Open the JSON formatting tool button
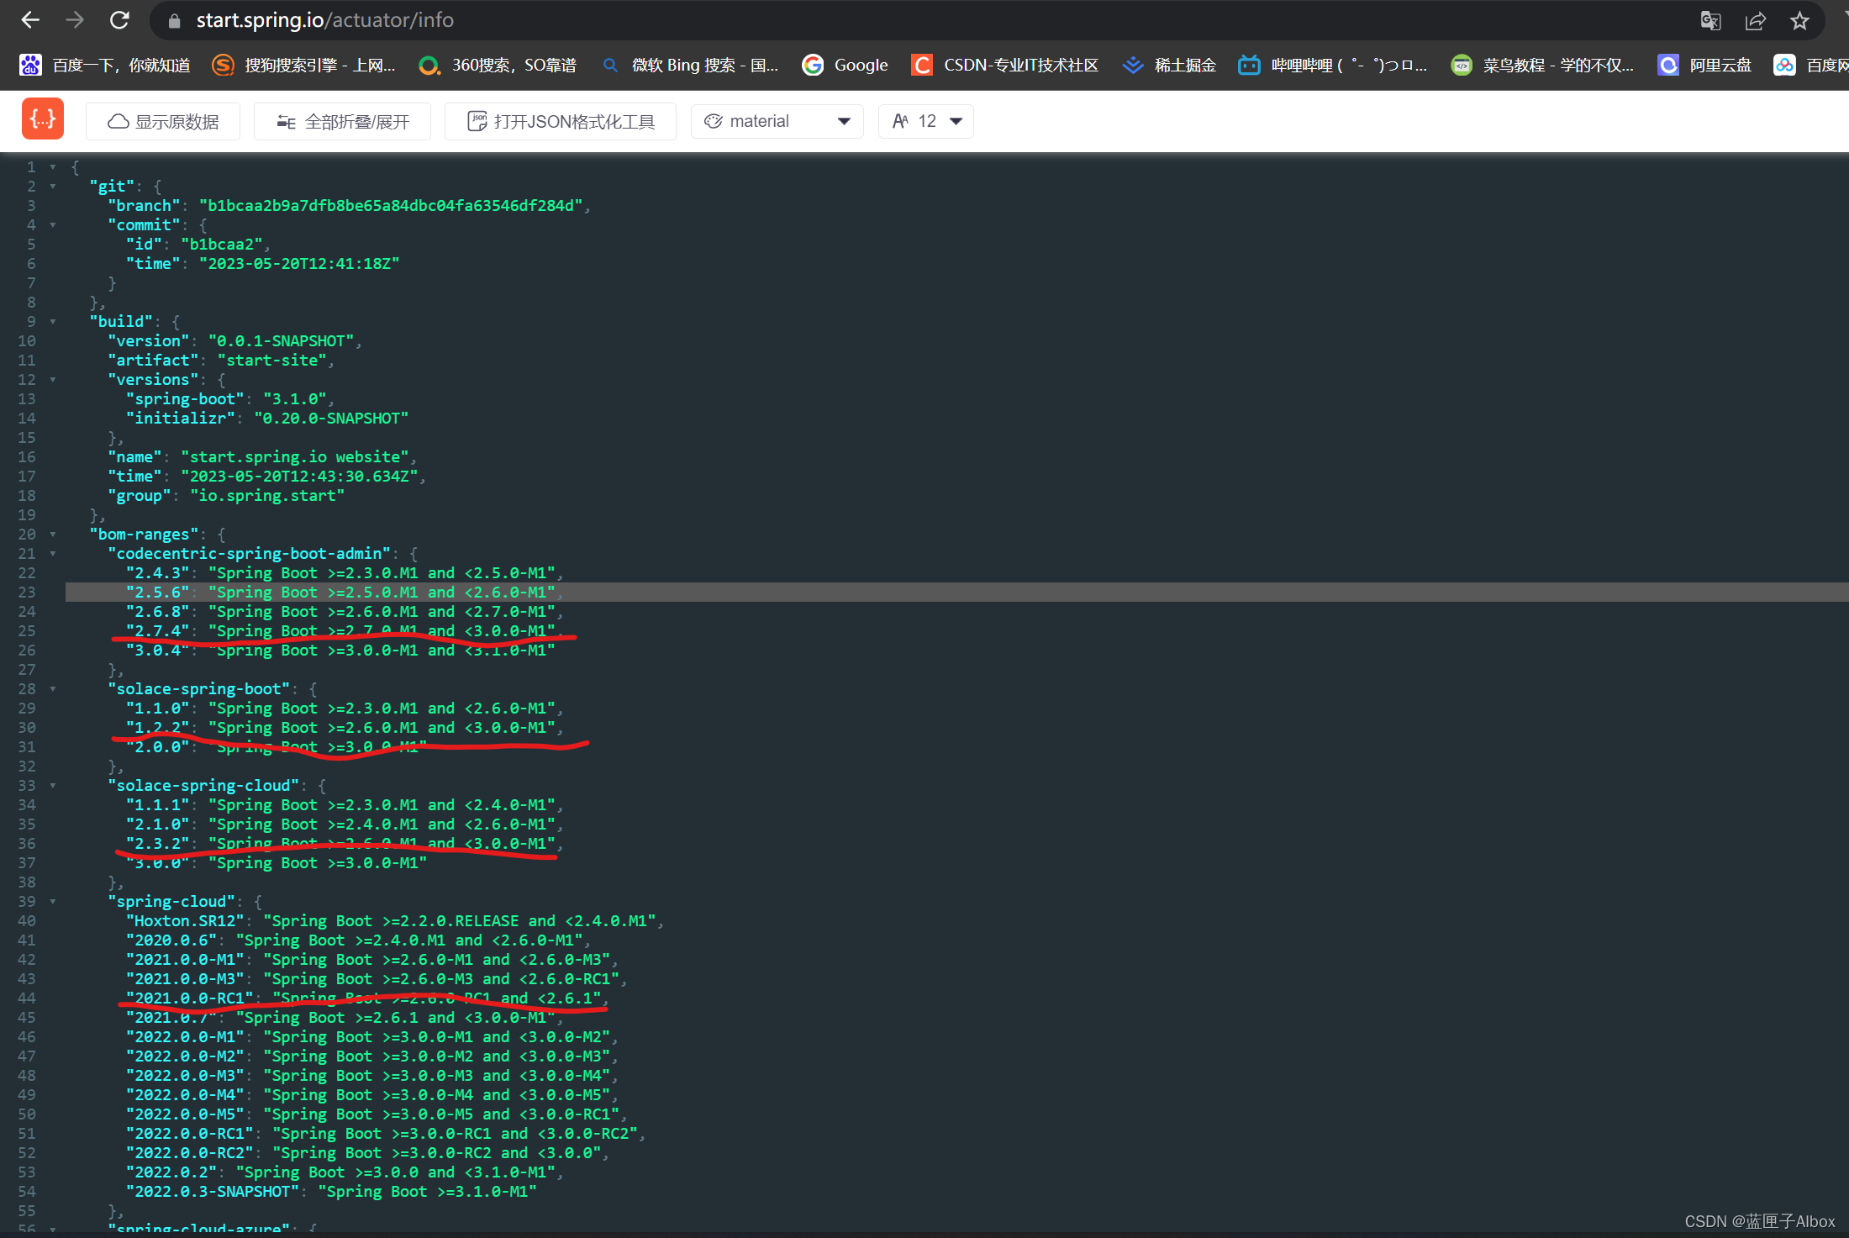The width and height of the screenshot is (1849, 1238). pyautogui.click(x=561, y=122)
